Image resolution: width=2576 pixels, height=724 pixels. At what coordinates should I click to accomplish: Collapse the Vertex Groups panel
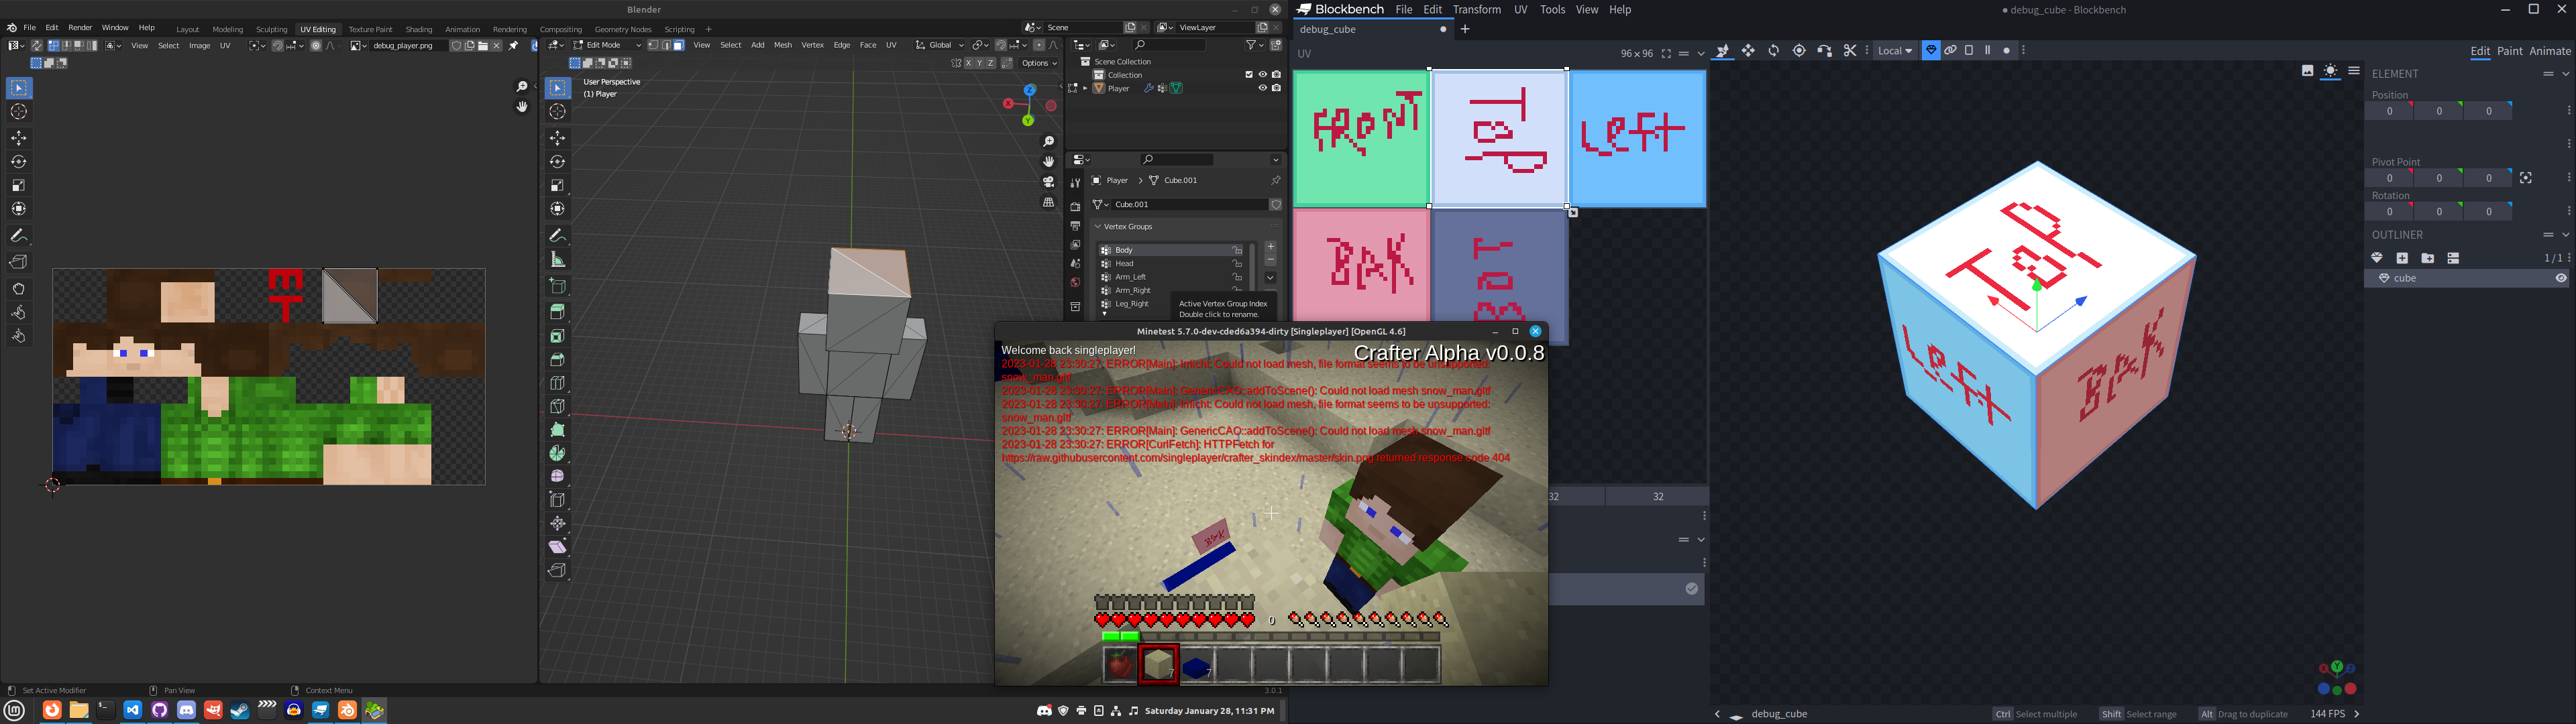coord(1097,227)
